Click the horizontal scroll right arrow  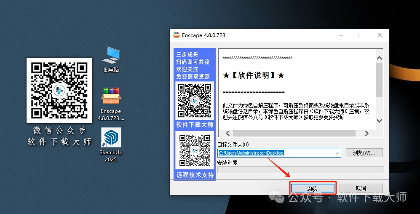coord(366,133)
